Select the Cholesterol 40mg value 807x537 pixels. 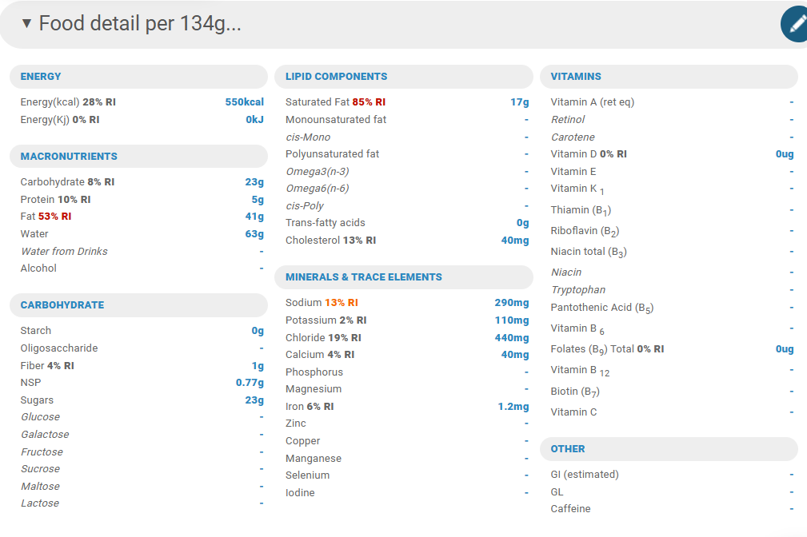click(515, 241)
